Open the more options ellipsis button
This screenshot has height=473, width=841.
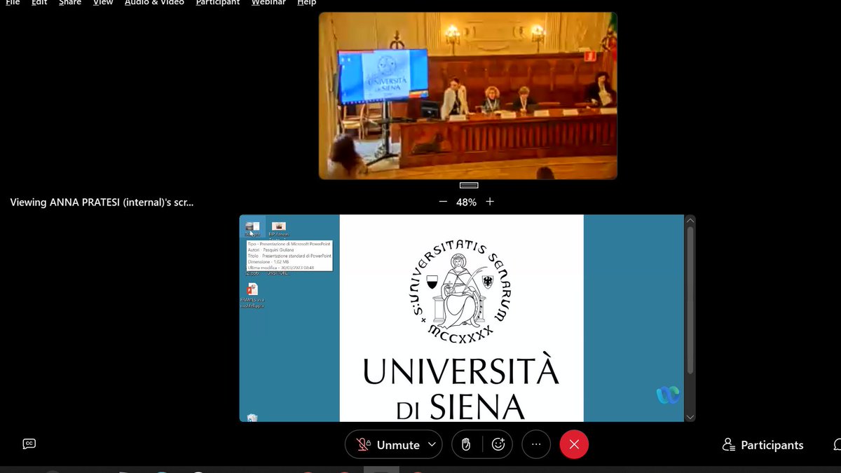click(536, 444)
